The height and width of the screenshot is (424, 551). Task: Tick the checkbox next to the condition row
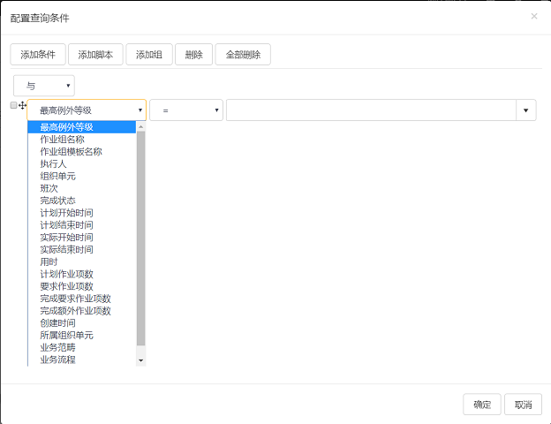13,105
